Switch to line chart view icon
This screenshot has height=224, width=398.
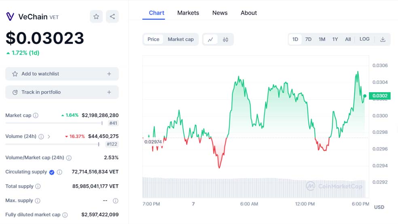[x=210, y=39]
